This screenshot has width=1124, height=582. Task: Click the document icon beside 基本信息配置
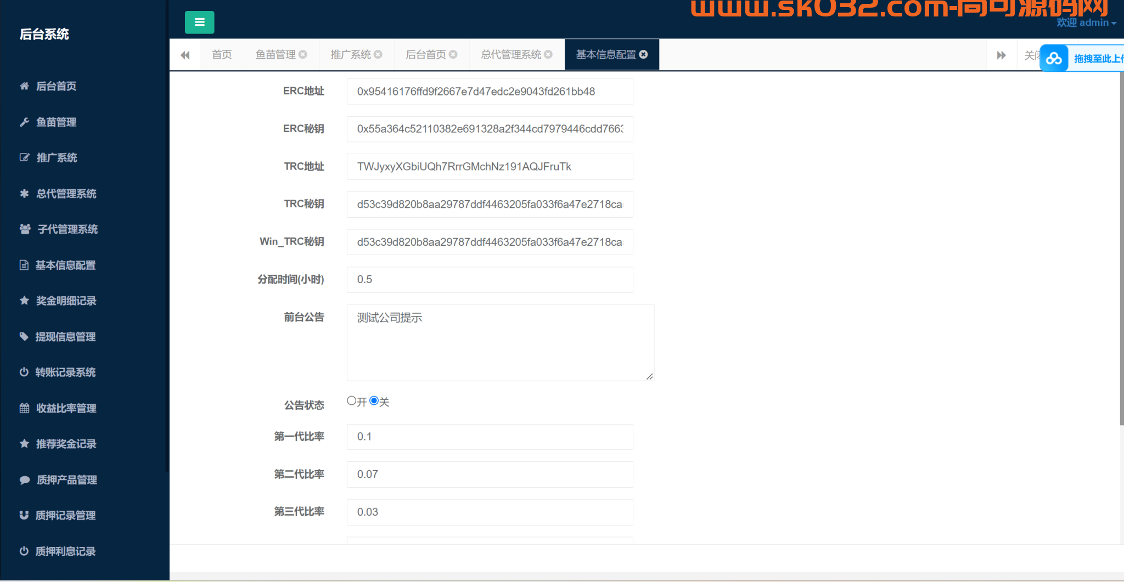pyautogui.click(x=24, y=265)
